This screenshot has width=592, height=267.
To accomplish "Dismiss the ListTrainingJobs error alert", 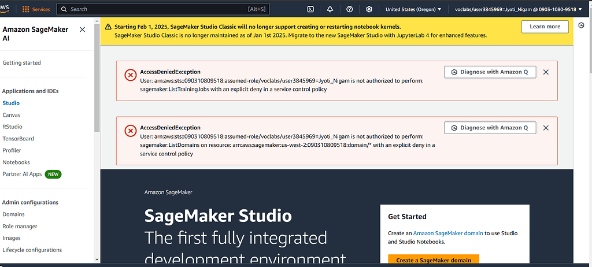I will pyautogui.click(x=546, y=72).
